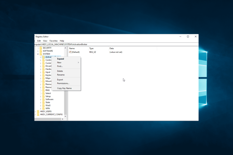Image resolution: width=233 pixels, height=155 pixels.
Task: Click the Name column header
Action: click(x=78, y=48)
